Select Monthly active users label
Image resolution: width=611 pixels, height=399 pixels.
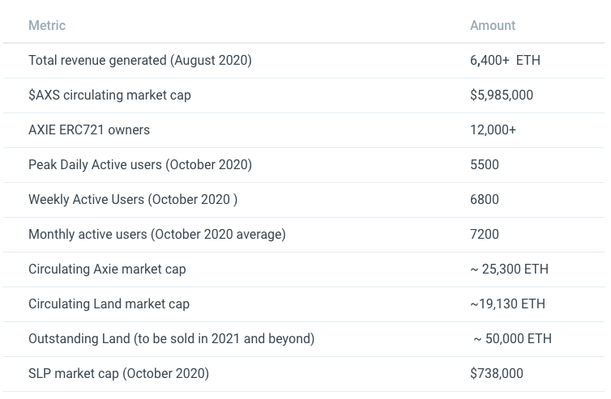coord(157,235)
